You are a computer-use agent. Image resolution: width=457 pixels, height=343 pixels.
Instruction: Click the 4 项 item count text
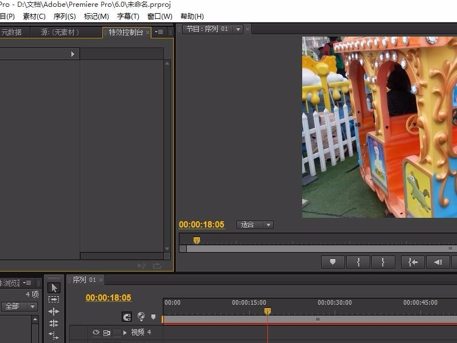coord(32,294)
